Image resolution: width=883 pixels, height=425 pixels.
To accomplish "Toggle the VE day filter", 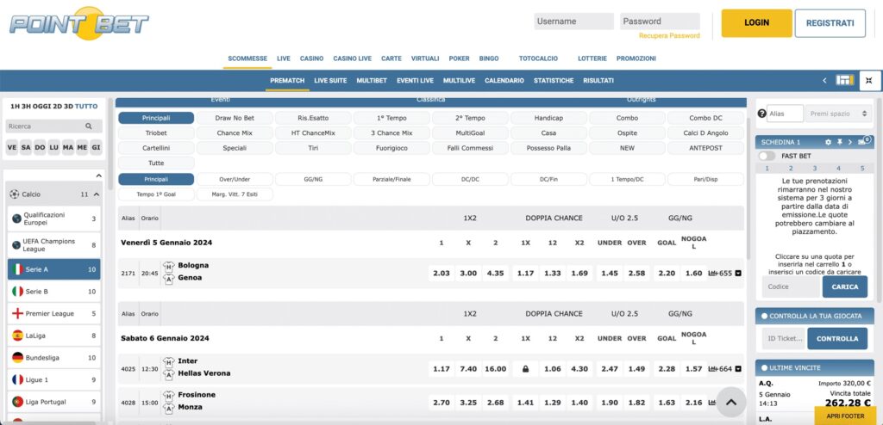I will tap(12, 147).
